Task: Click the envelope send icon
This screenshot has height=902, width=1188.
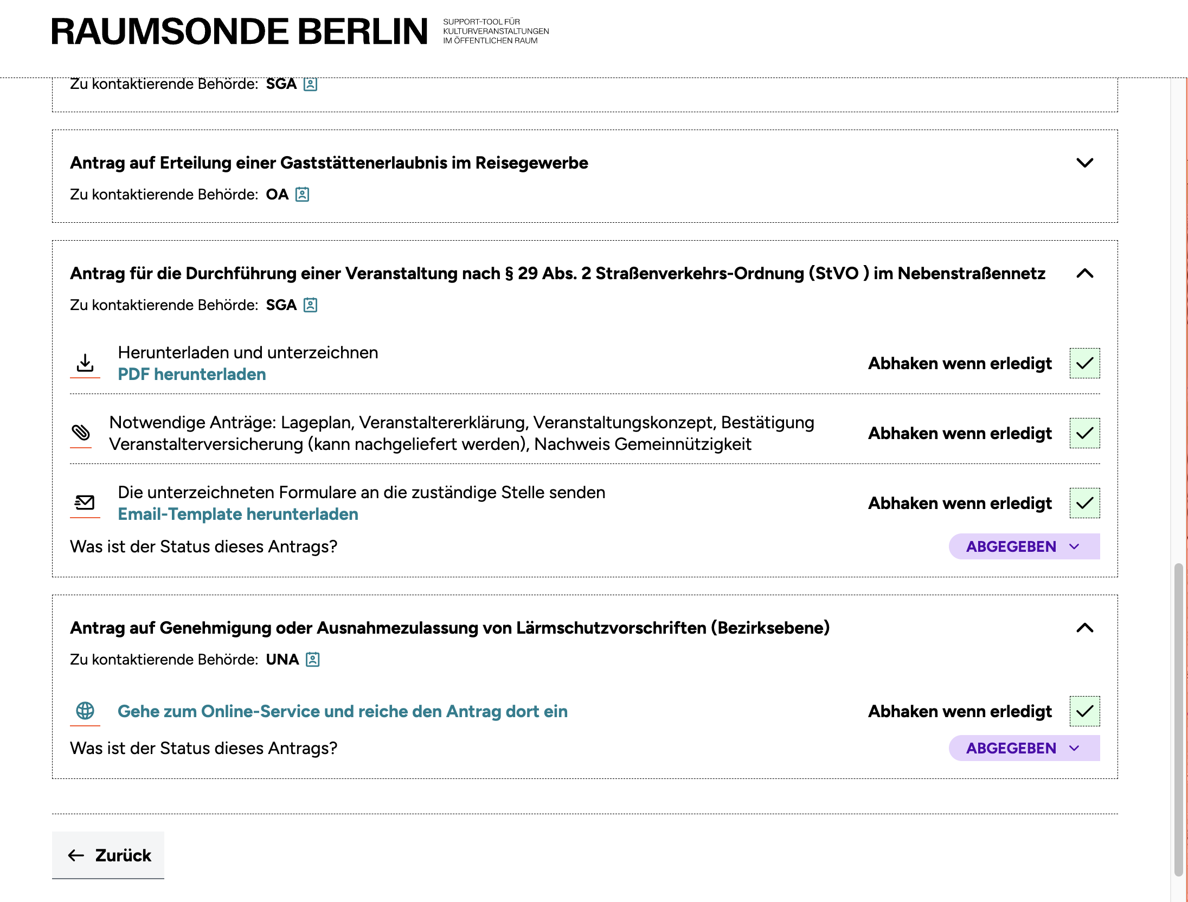Action: point(85,502)
